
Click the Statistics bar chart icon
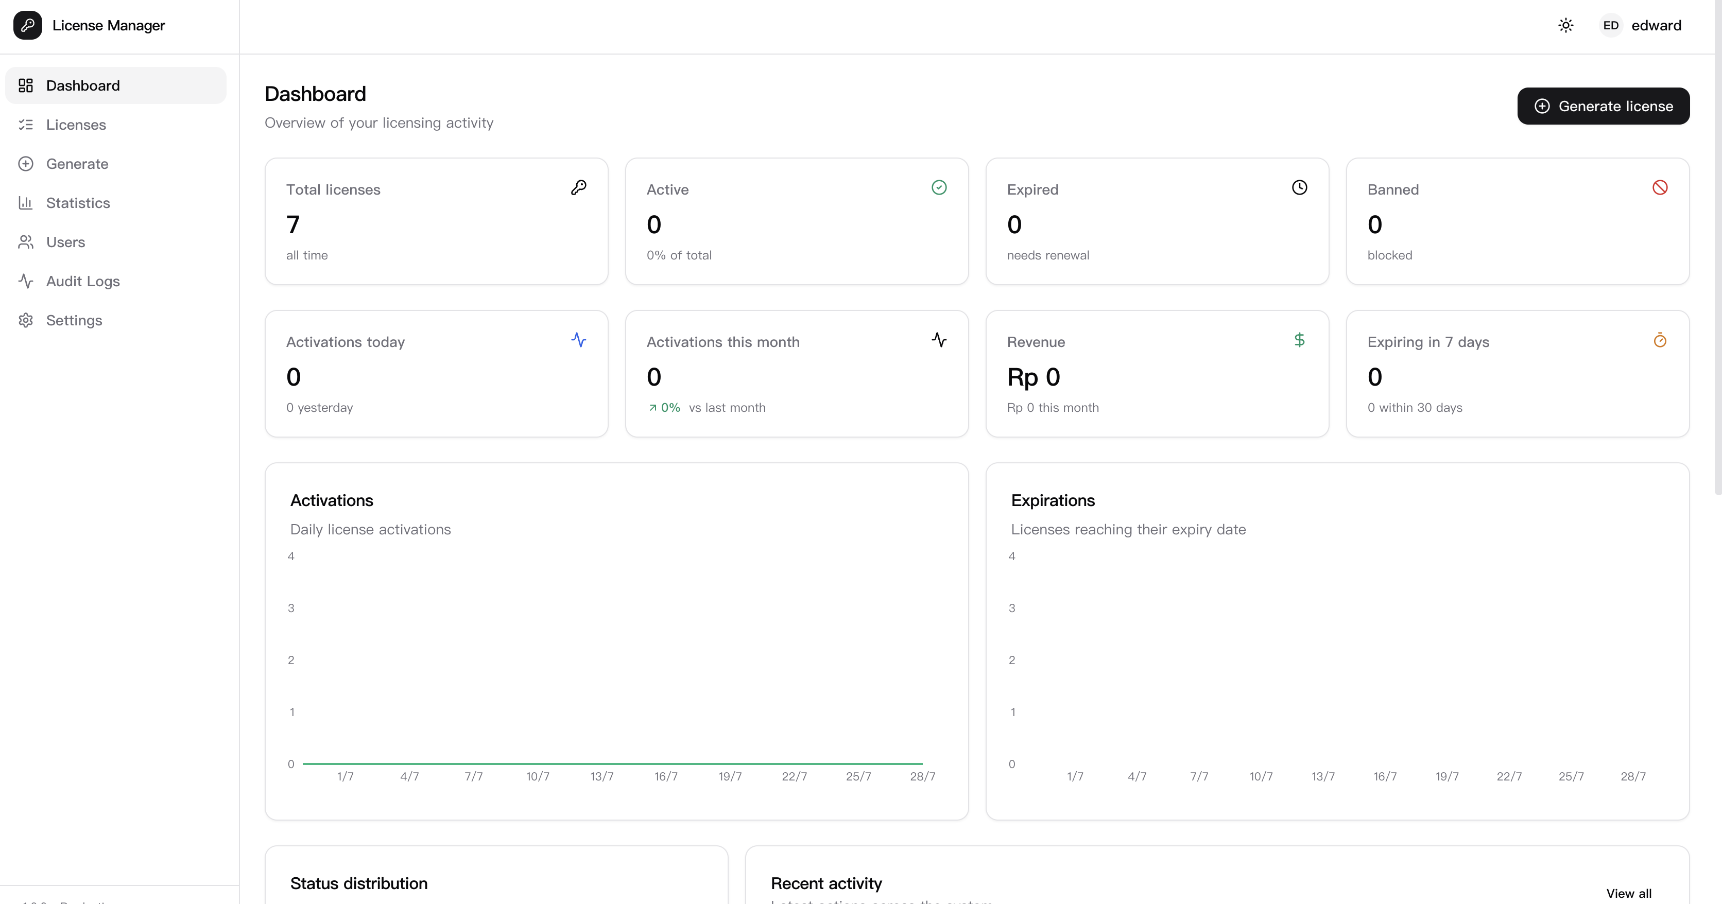pos(26,202)
